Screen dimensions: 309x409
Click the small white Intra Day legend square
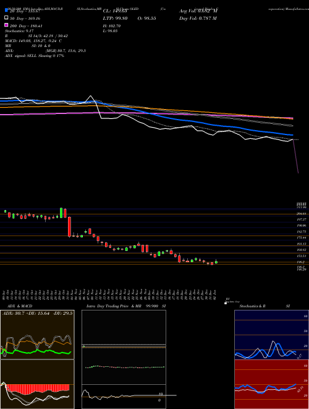pos(226,304)
